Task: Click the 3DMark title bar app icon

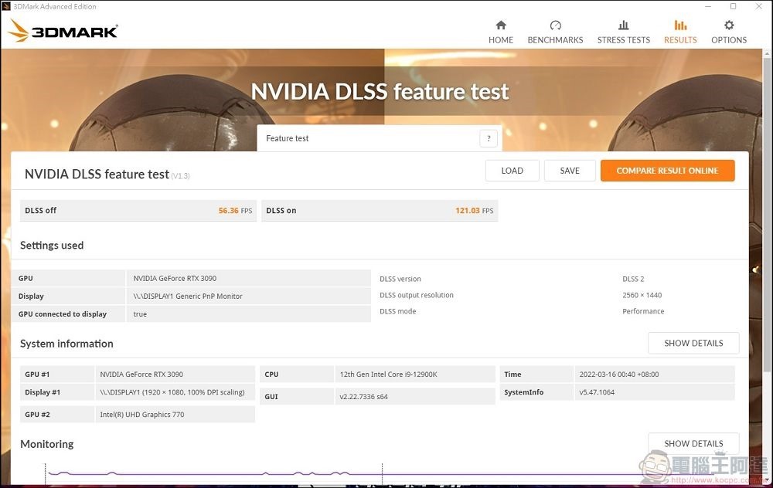Action: click(6, 6)
